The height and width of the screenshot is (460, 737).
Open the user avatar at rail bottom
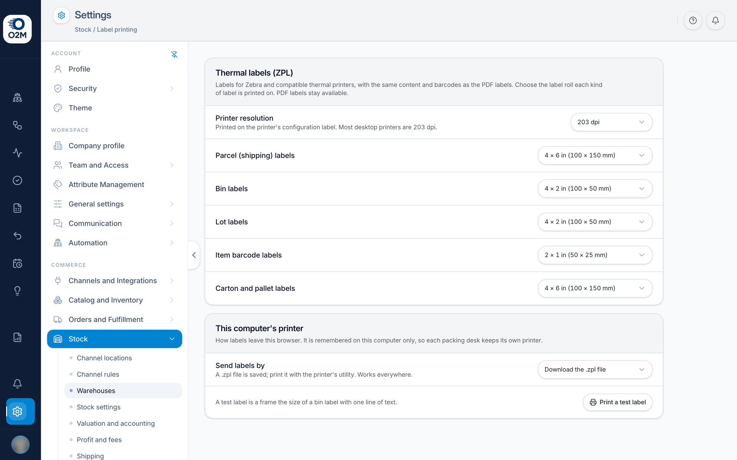coord(20,444)
